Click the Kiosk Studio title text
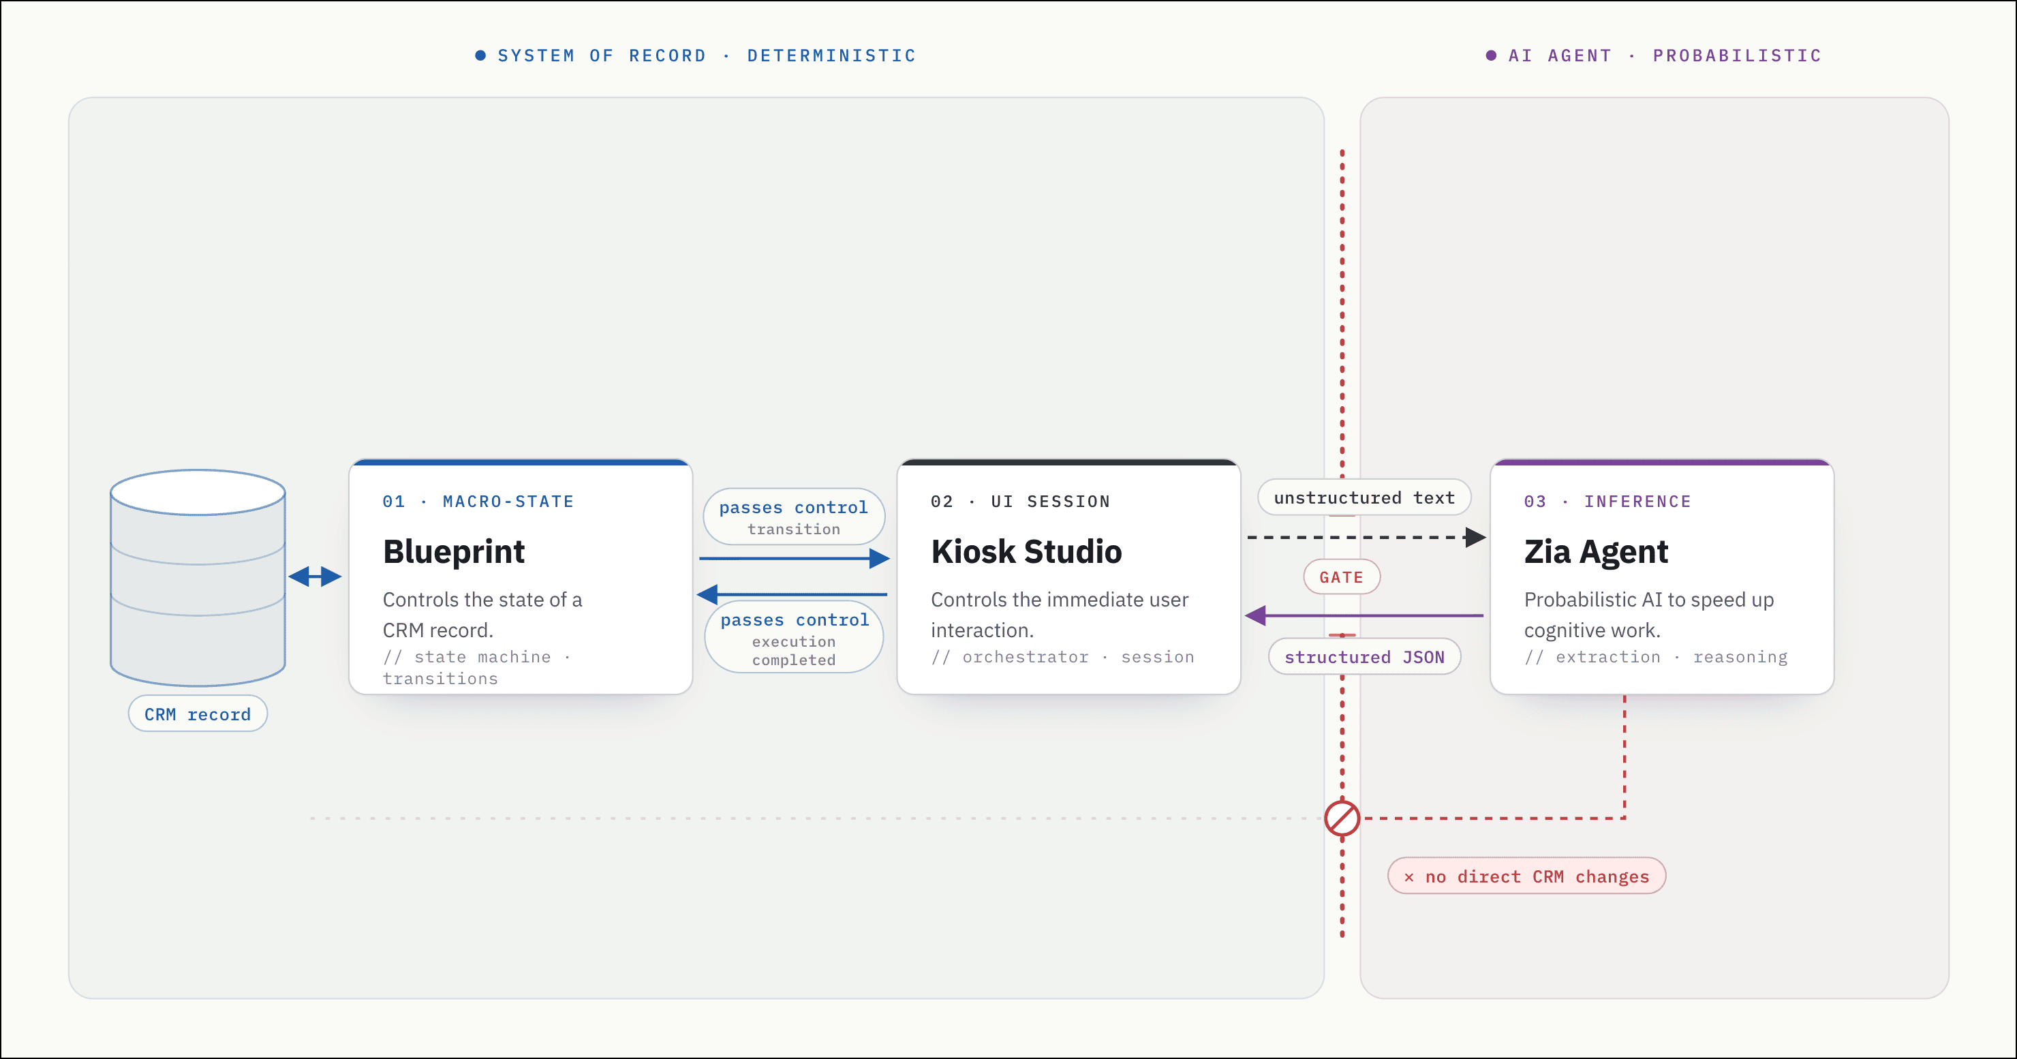The width and height of the screenshot is (2017, 1059). pyautogui.click(x=1026, y=551)
